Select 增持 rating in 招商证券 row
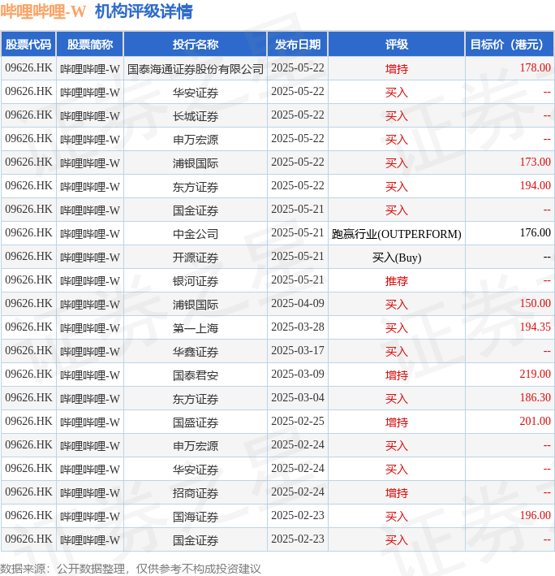The width and height of the screenshot is (555, 576). point(397,492)
